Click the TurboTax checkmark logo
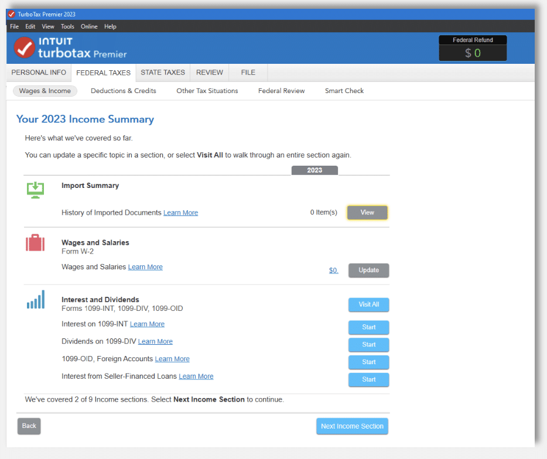The height and width of the screenshot is (459, 547). coord(25,47)
